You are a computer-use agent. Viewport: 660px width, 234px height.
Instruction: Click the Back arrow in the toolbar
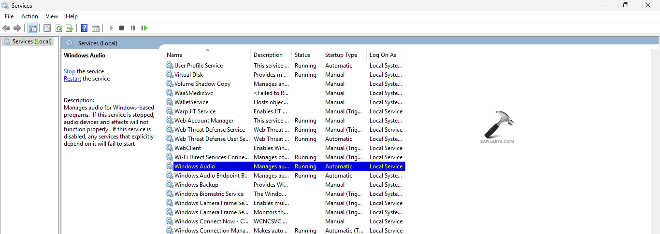(x=6, y=28)
